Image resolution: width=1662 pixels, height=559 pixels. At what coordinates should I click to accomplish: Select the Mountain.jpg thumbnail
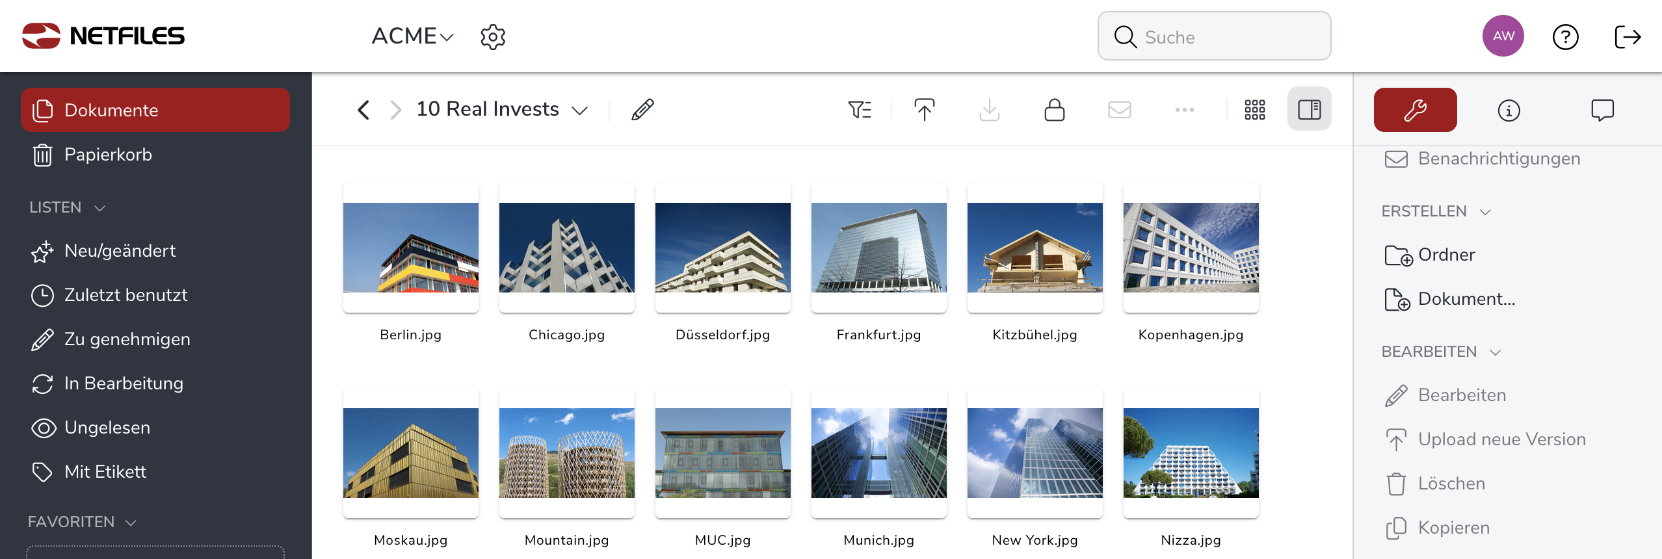tap(566, 453)
